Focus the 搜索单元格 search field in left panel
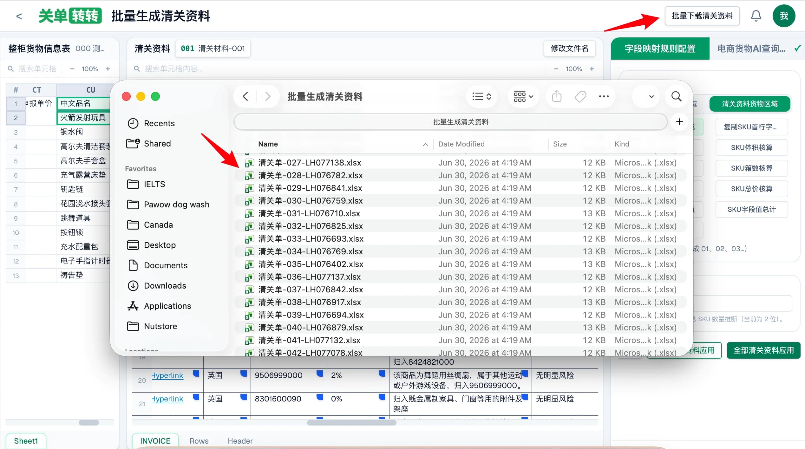The width and height of the screenshot is (805, 449). [x=37, y=69]
